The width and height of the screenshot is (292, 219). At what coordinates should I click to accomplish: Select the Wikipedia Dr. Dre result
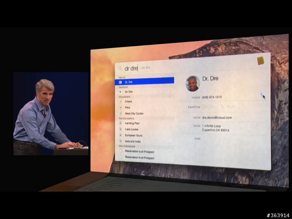point(145,92)
